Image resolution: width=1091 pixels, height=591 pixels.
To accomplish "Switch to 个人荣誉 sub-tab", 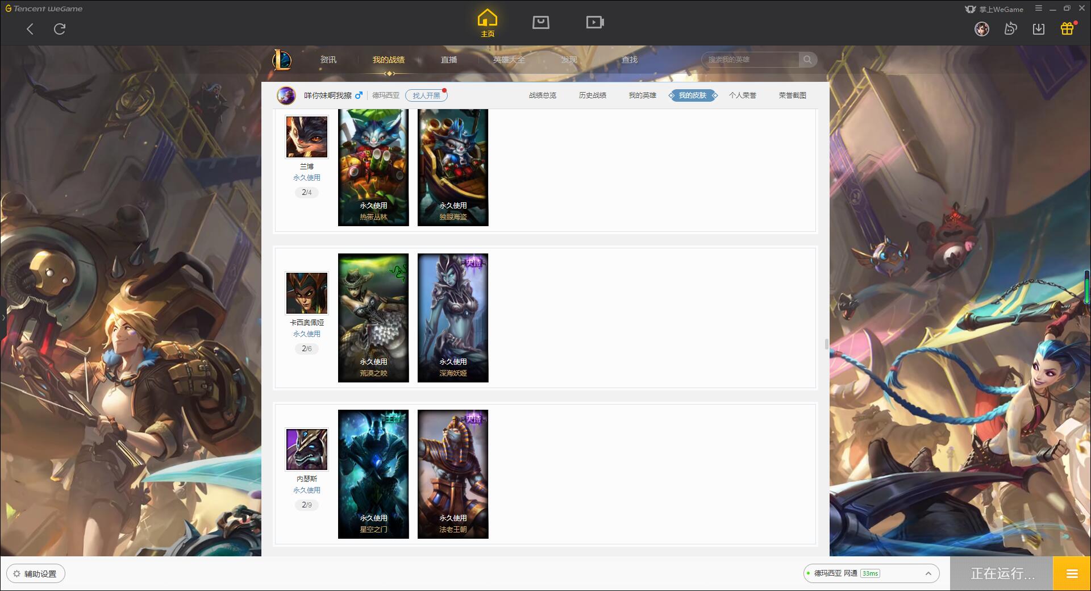I will 743,95.
